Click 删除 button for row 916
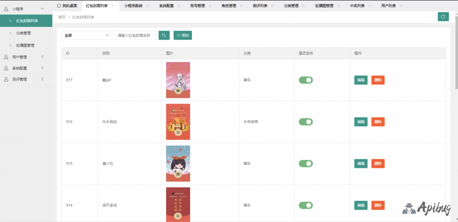The height and width of the screenshot is (222, 458). point(377,122)
